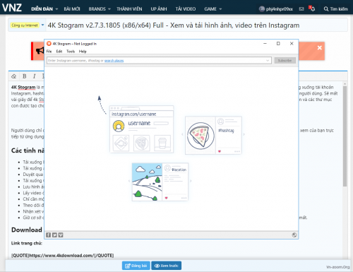Viewport: 353px width, 272px height.
Task: Open the notifications bell icon
Action: (312, 8)
